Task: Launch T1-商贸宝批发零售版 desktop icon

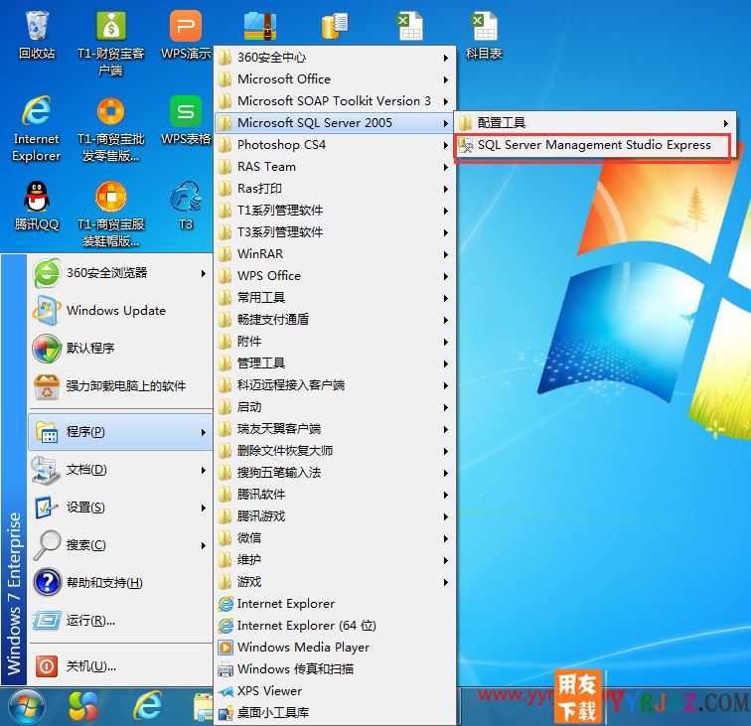Action: tap(110, 129)
